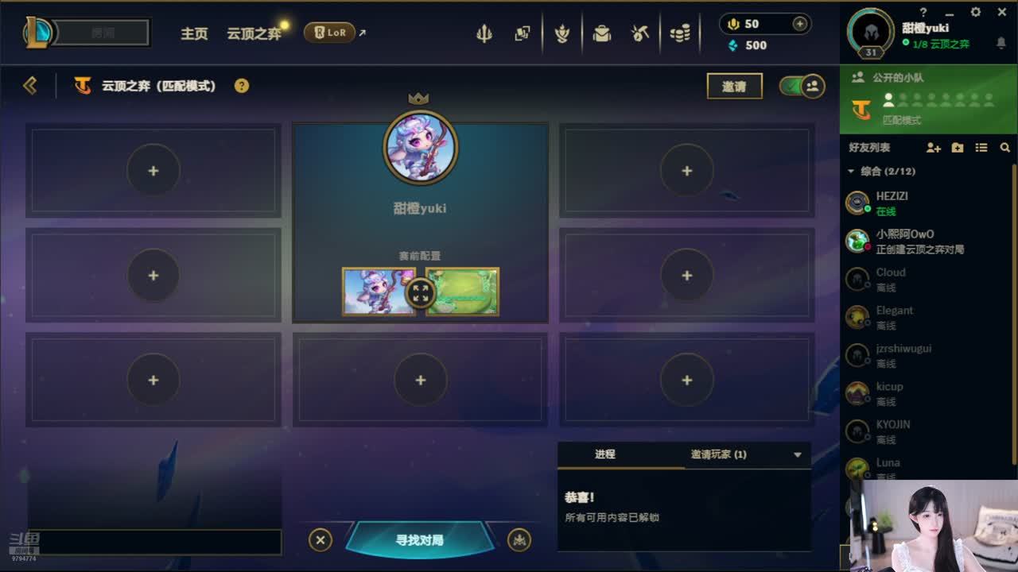Click the 邀请 invite button
The image size is (1018, 572).
(x=734, y=87)
